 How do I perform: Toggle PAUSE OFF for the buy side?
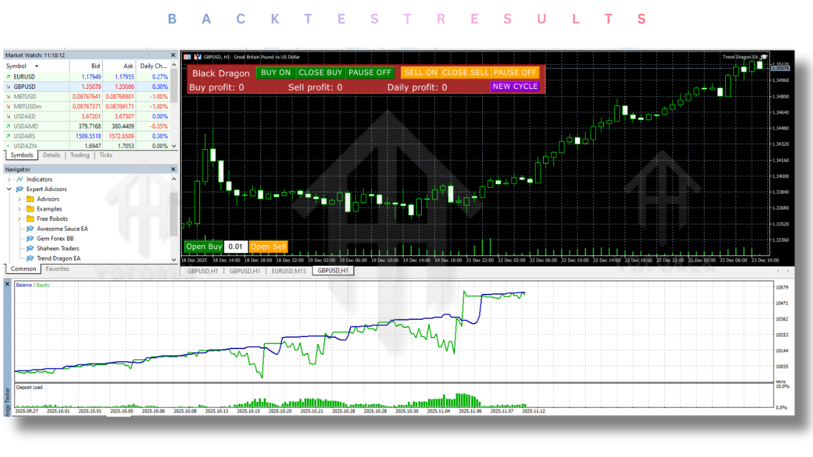[x=369, y=72]
